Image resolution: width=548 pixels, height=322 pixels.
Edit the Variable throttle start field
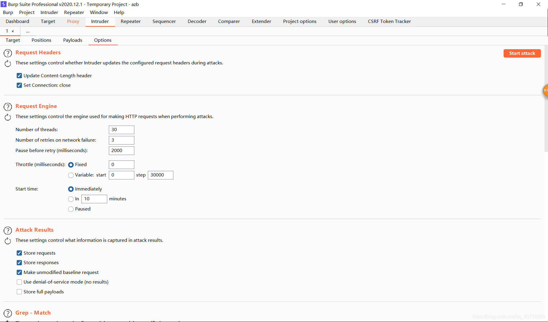click(122, 175)
